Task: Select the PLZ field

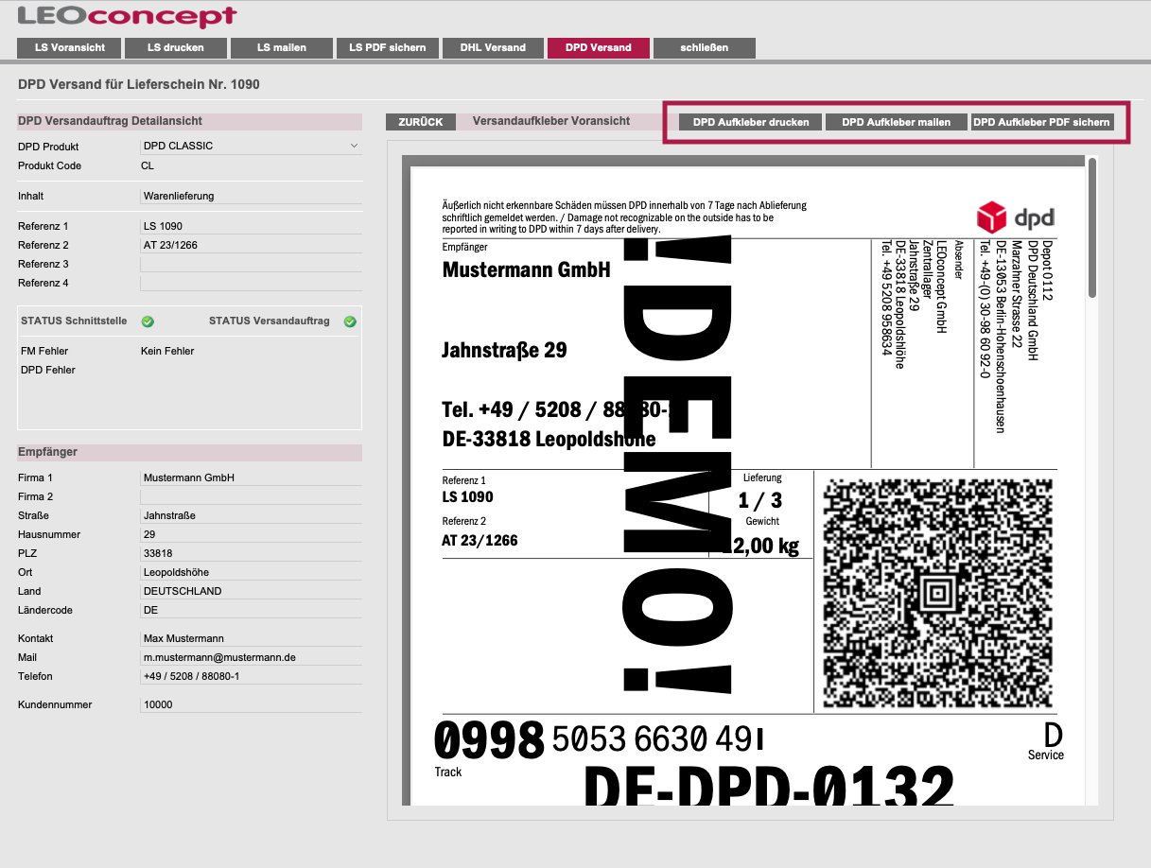Action: [251, 553]
